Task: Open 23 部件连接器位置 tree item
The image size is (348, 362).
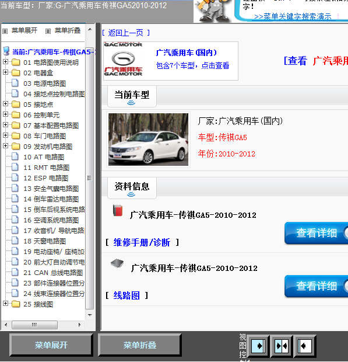Action: 54,283
